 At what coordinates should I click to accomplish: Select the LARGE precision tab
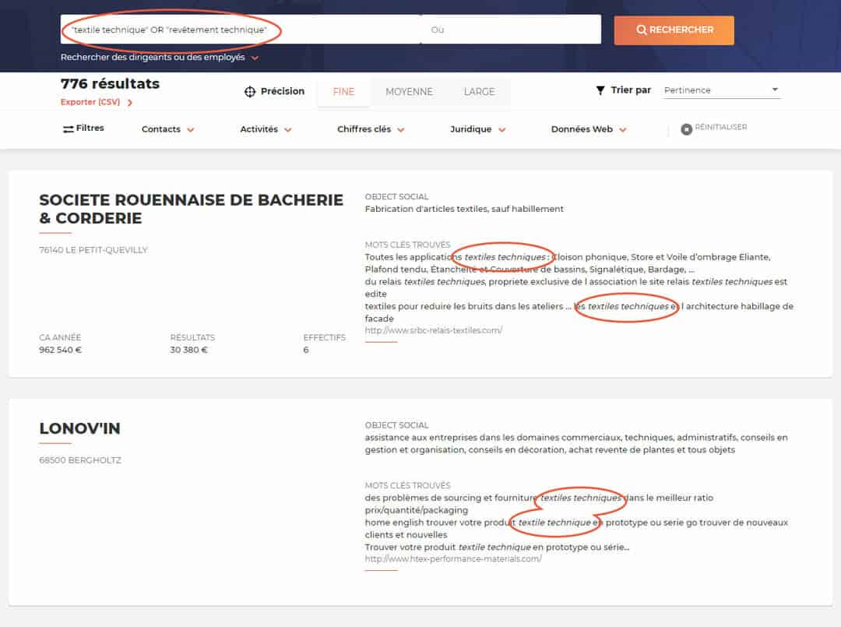(x=480, y=92)
